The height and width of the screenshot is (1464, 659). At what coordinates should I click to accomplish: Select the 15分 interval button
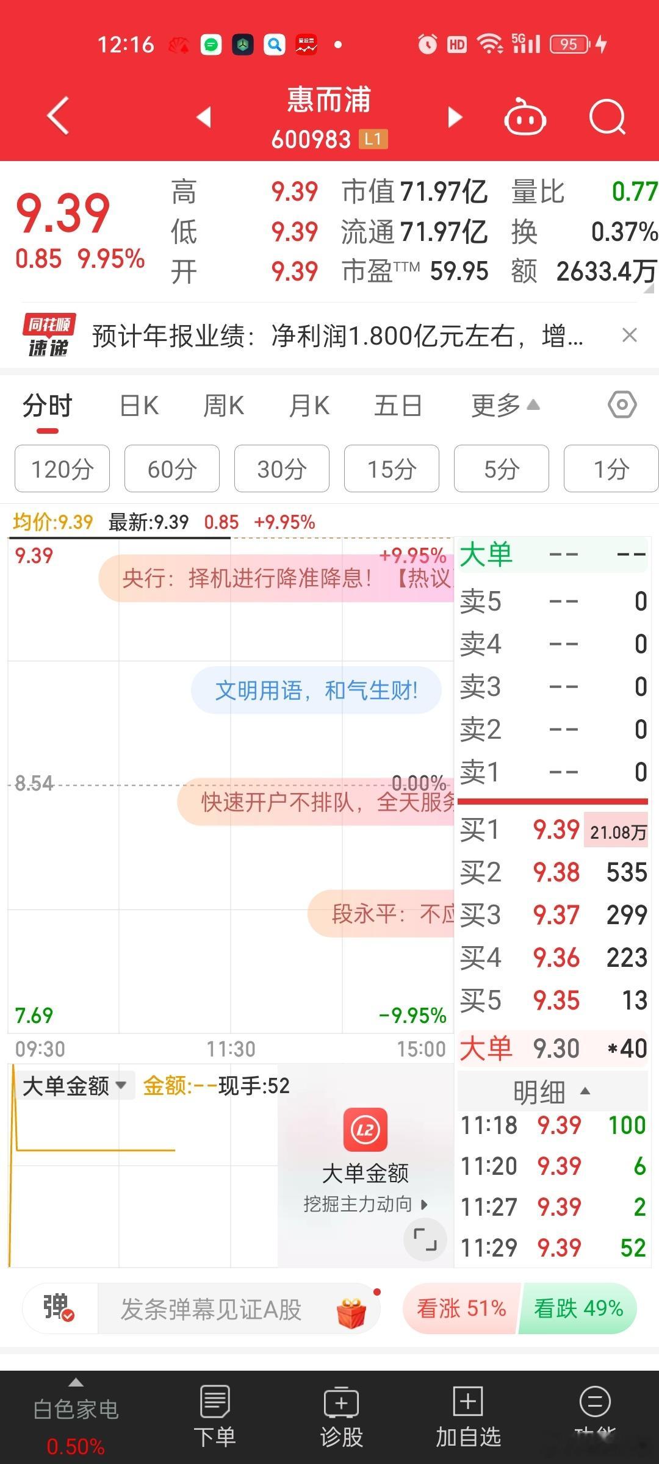[x=392, y=468]
